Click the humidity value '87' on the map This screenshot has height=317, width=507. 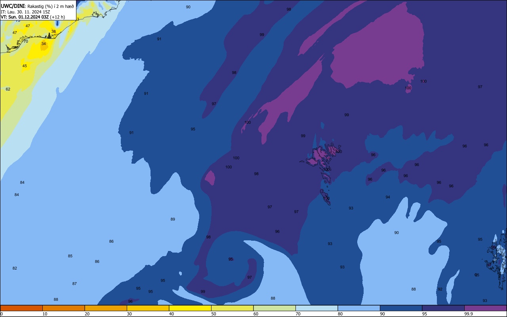74,283
